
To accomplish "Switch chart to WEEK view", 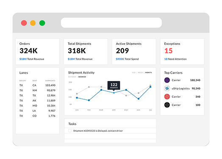I will tap(140, 72).
